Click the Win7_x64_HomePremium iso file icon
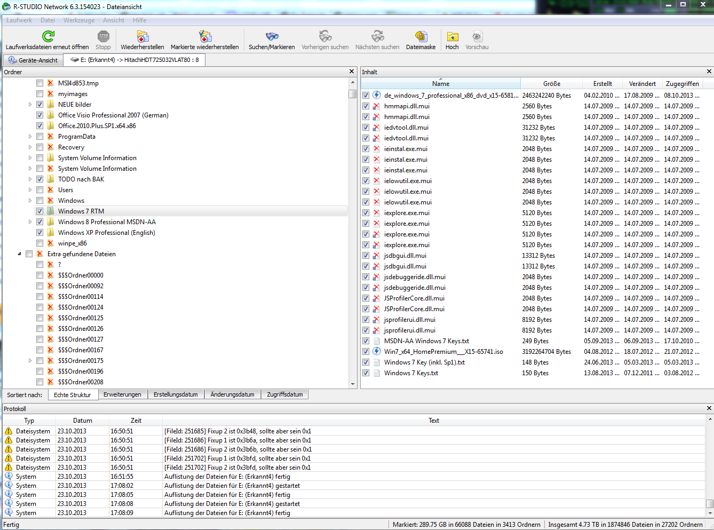 (376, 352)
